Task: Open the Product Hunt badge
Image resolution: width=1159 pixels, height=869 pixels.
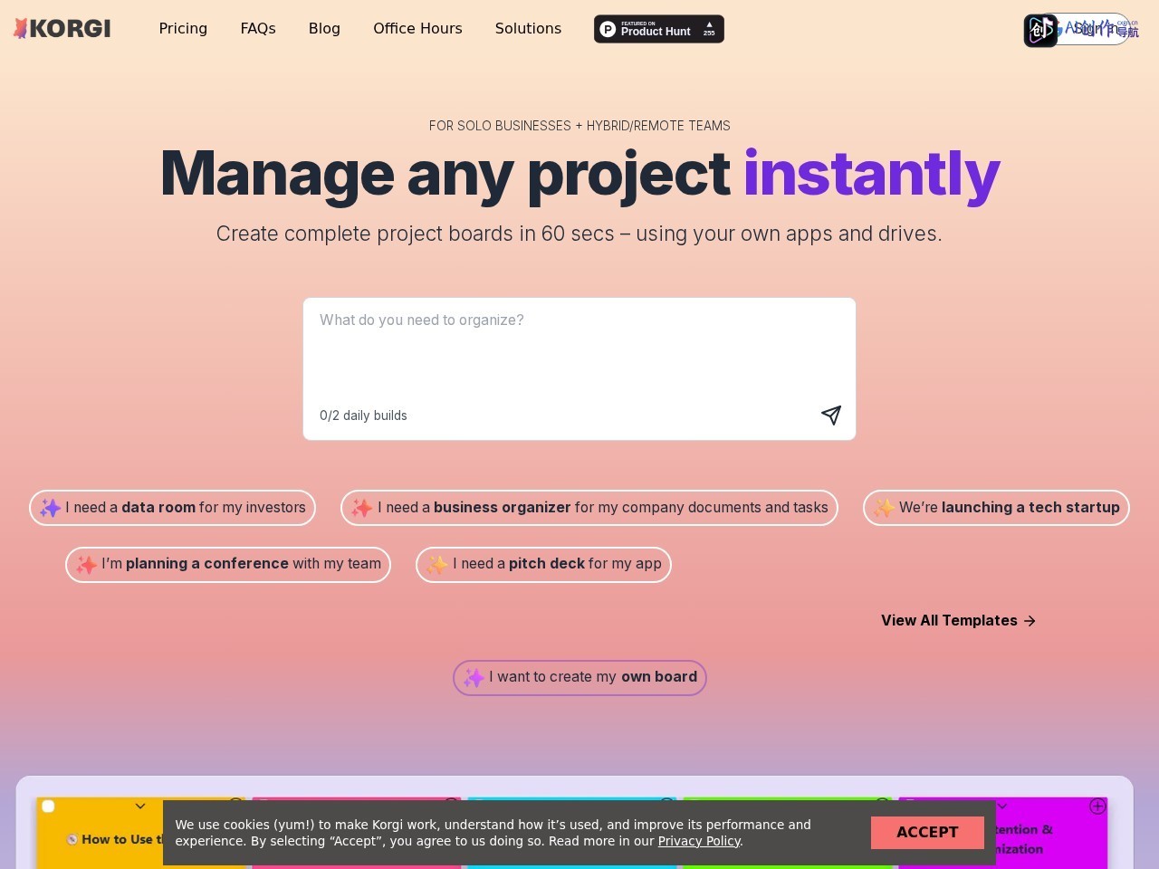Action: pos(659,29)
